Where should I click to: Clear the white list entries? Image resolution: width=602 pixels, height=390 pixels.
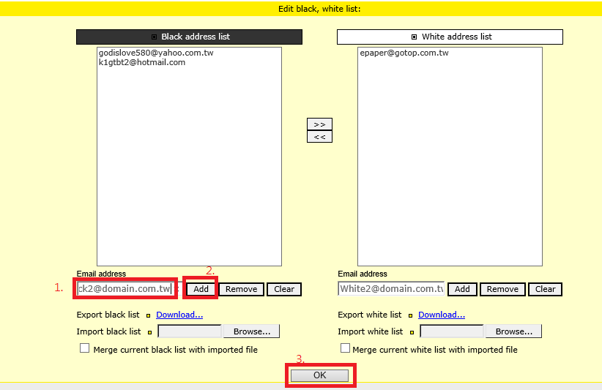coord(545,289)
